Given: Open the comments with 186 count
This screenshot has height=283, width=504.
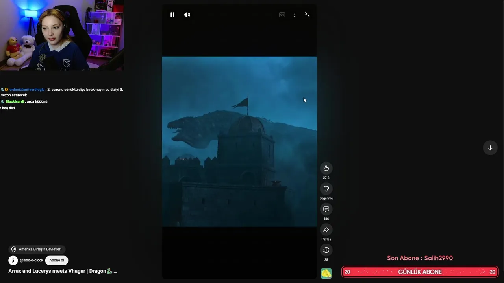Looking at the screenshot, I should coord(326,209).
